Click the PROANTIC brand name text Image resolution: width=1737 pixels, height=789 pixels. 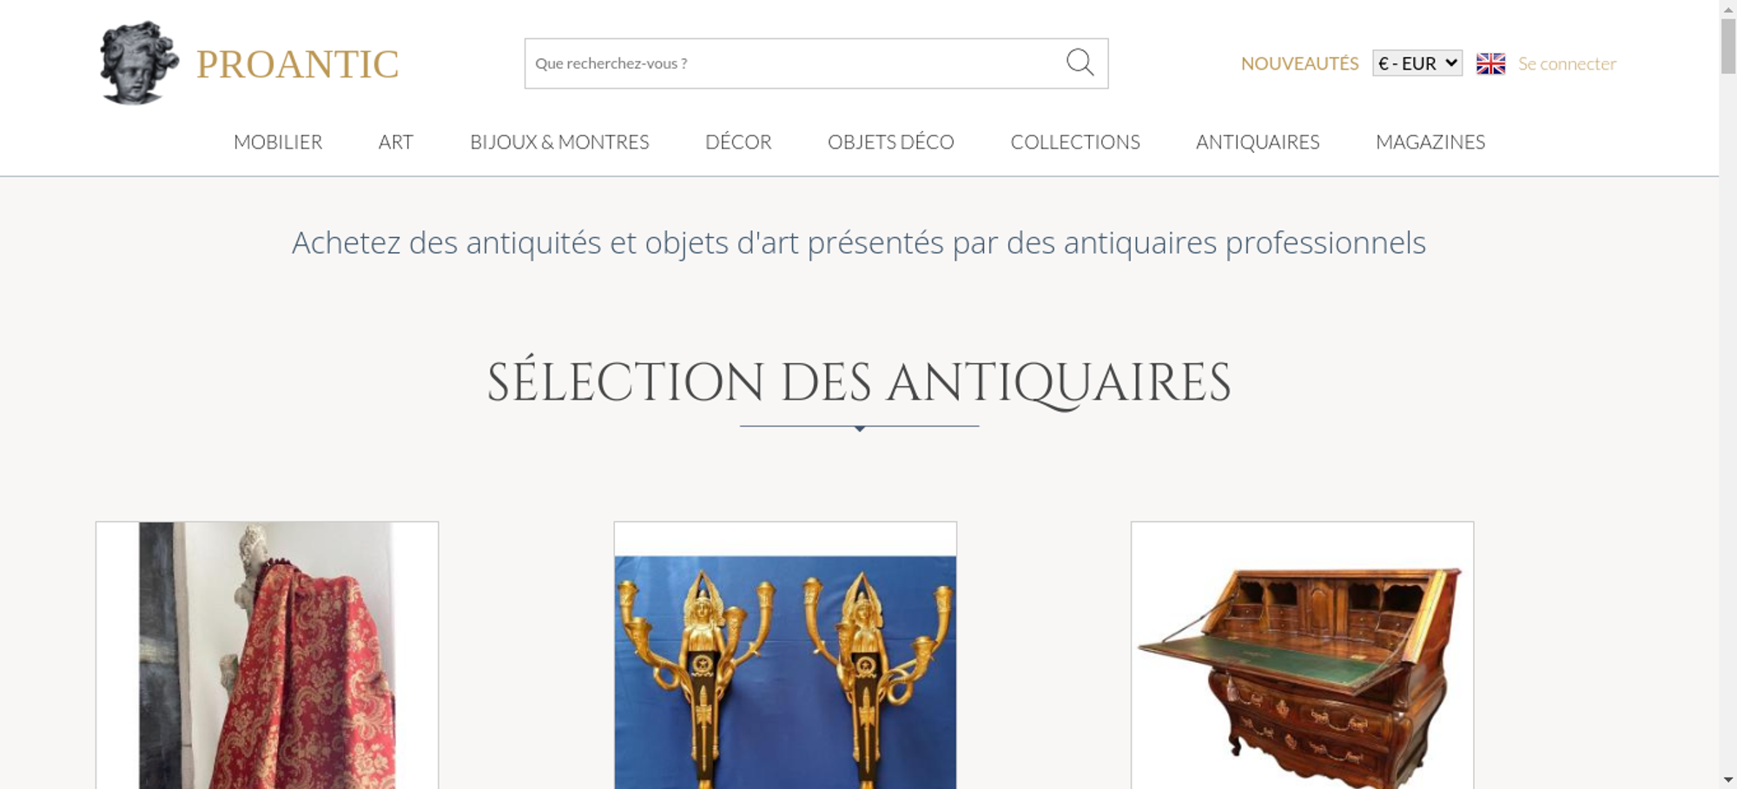(297, 64)
